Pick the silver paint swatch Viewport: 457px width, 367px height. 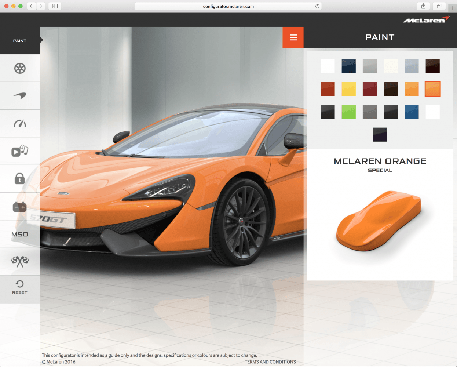point(370,66)
